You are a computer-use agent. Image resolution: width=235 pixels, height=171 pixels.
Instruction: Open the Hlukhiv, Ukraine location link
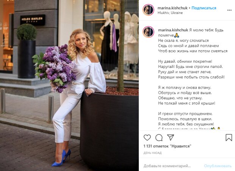pyautogui.click(x=170, y=13)
